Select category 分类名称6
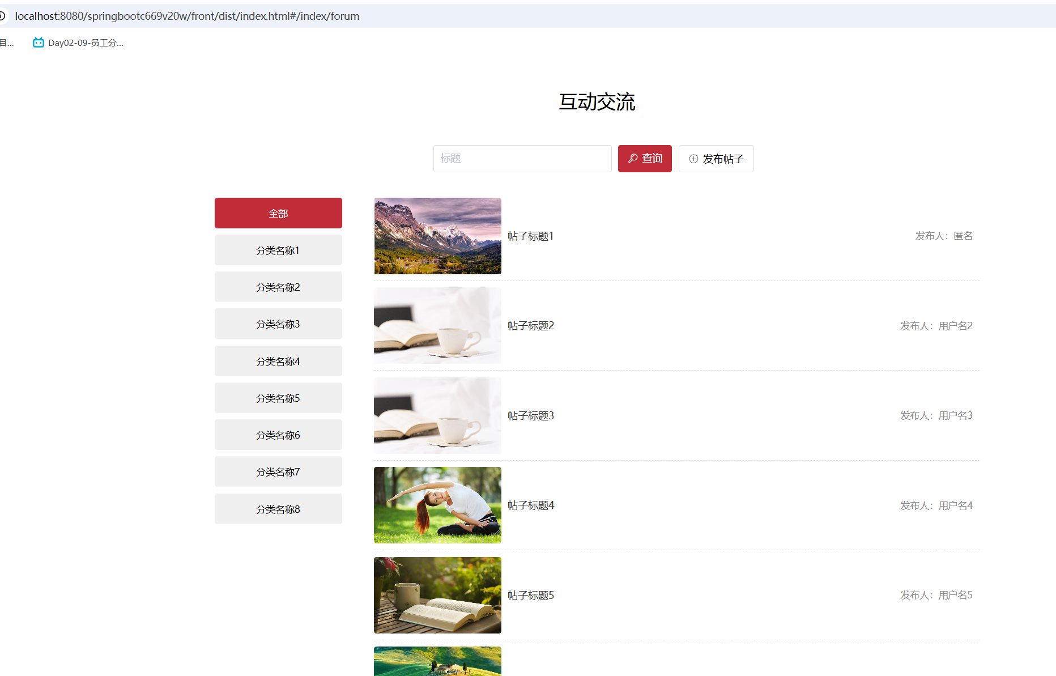The width and height of the screenshot is (1056, 676). click(278, 435)
